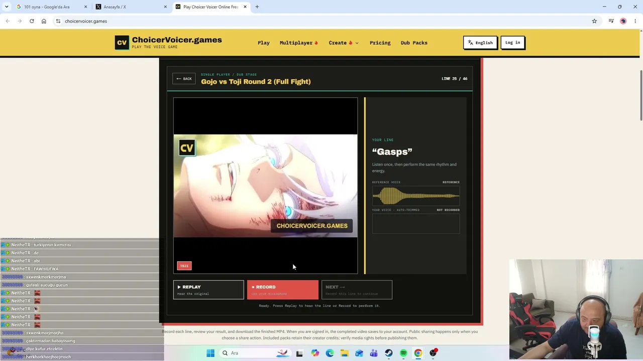Open the Chrome three-dot menu

pyautogui.click(x=635, y=21)
